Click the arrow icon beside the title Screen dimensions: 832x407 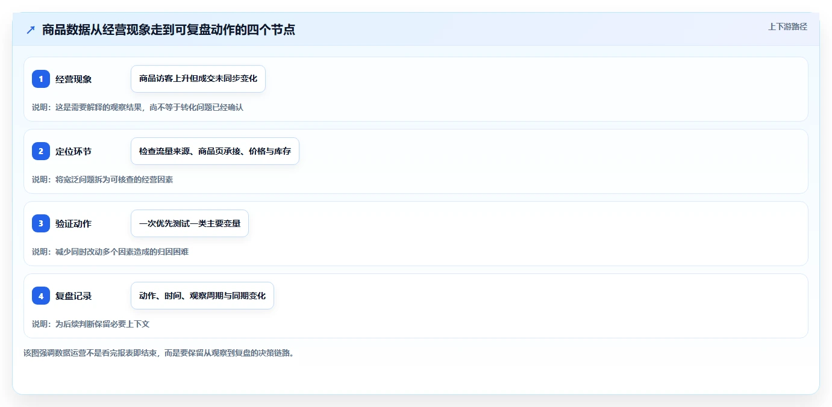tap(31, 30)
